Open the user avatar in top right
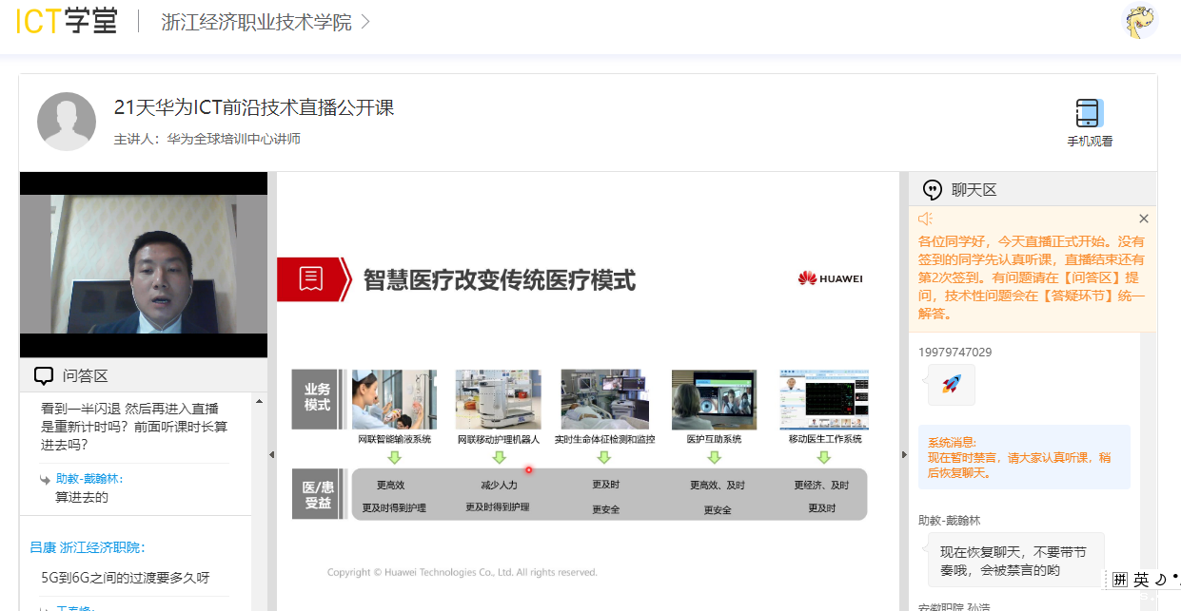 [x=1140, y=22]
